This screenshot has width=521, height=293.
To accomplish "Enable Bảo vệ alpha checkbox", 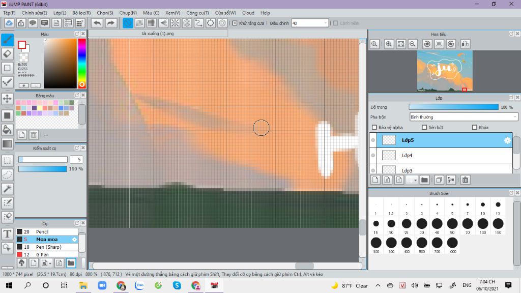I will 374,127.
